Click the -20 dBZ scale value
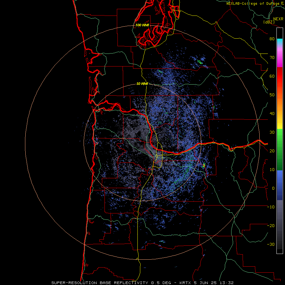 click(x=271, y=226)
